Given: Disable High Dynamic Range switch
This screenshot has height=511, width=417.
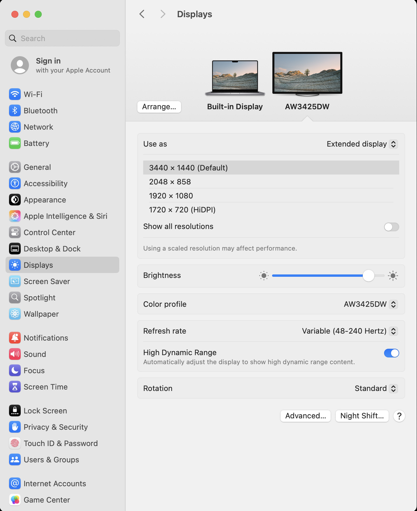Looking at the screenshot, I should tap(391, 353).
